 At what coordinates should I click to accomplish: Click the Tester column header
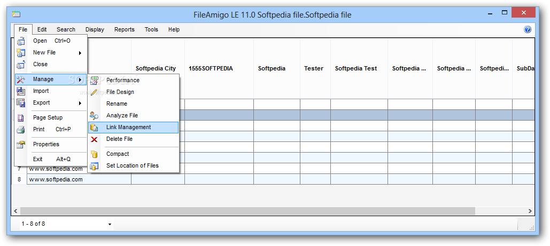click(315, 69)
